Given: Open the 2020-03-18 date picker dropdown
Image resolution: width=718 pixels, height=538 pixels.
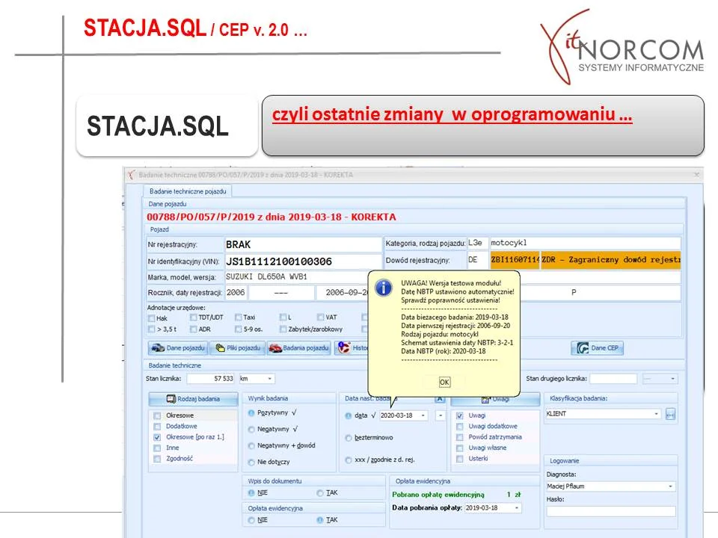Looking at the screenshot, I should [423, 416].
